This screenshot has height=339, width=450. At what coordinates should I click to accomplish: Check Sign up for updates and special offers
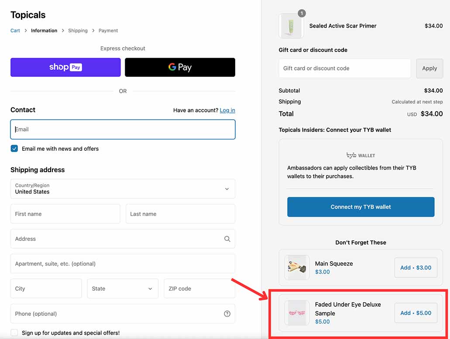tap(14, 333)
